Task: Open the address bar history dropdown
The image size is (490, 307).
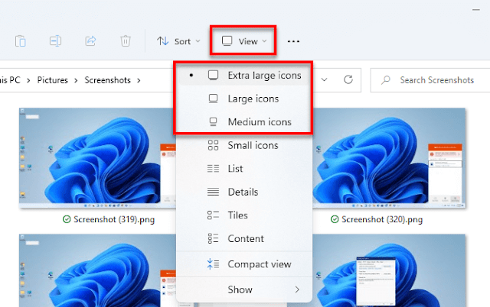Action: (x=325, y=79)
